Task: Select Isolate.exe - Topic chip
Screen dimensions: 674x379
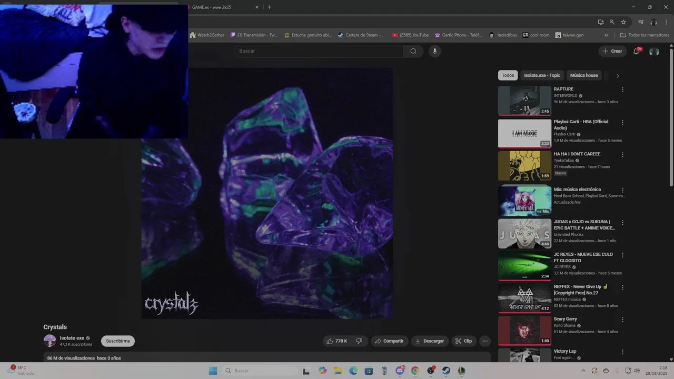Action: pyautogui.click(x=542, y=75)
